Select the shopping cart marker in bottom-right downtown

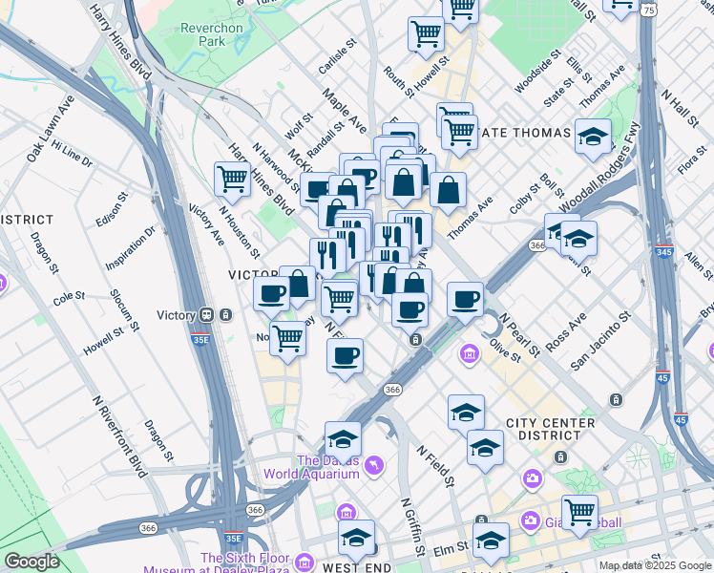point(579,511)
